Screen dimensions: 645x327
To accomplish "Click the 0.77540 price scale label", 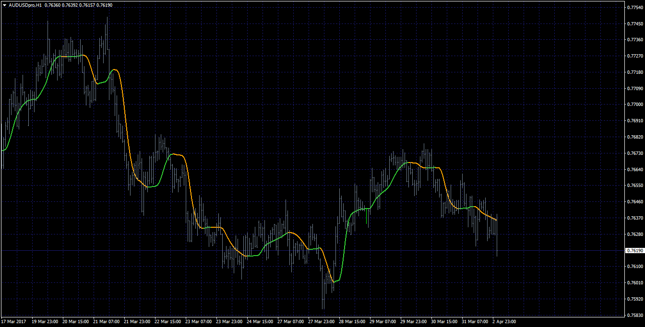I will click(x=635, y=7).
